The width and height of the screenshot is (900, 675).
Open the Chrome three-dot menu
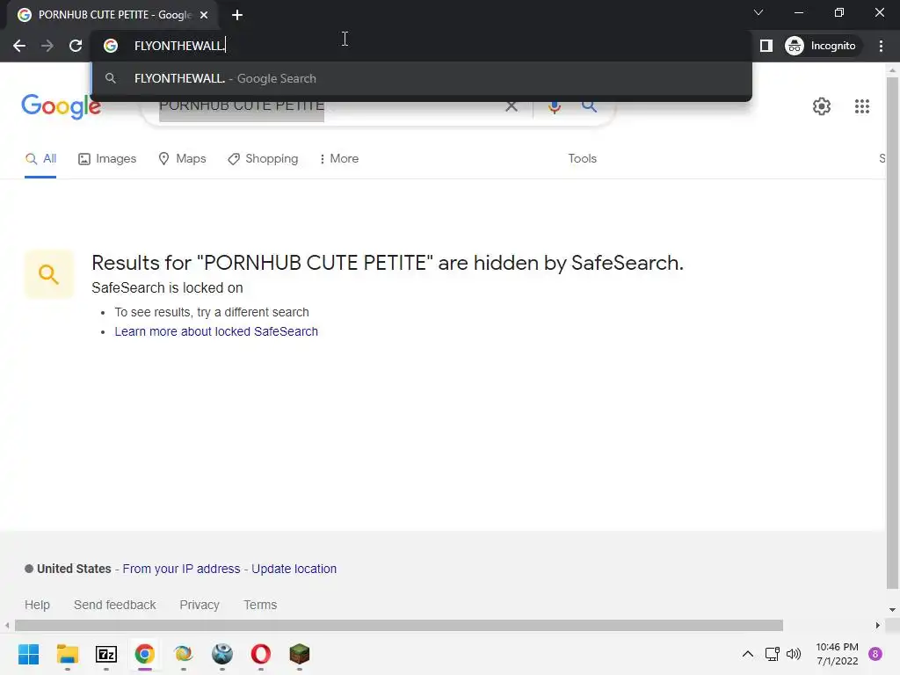click(881, 46)
